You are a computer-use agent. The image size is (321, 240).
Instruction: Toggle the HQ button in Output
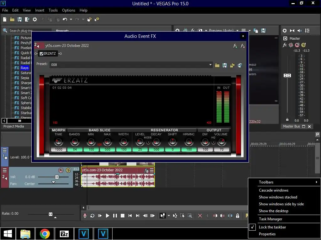point(213,142)
